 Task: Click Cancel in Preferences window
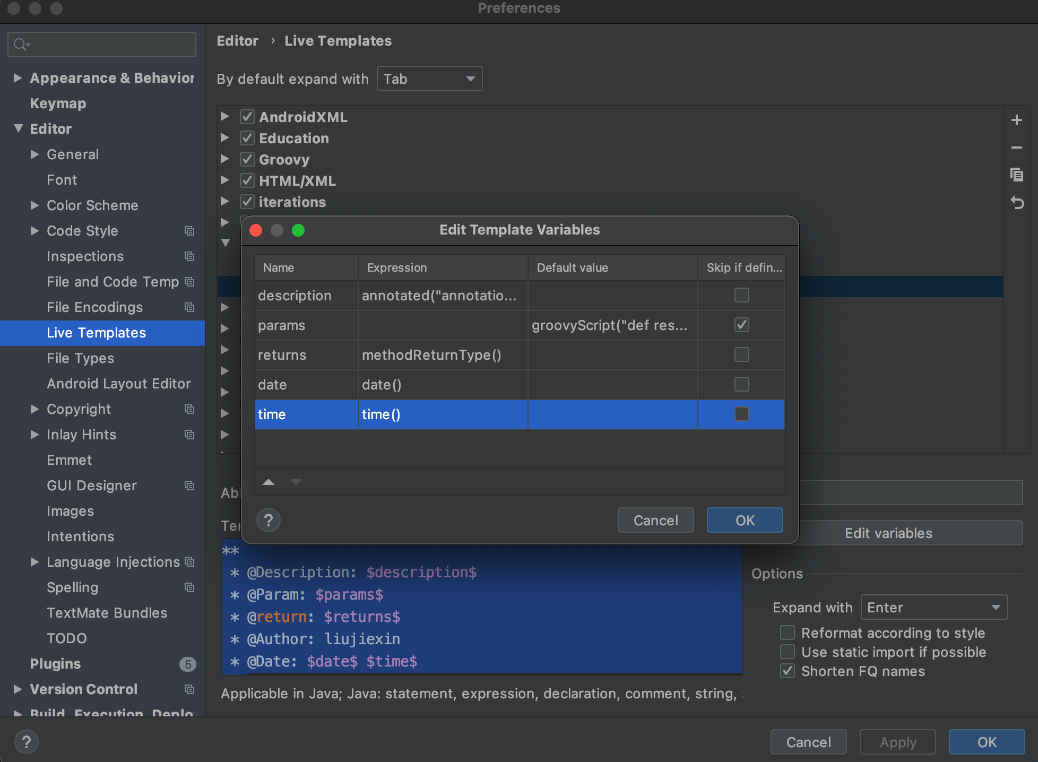tap(808, 742)
